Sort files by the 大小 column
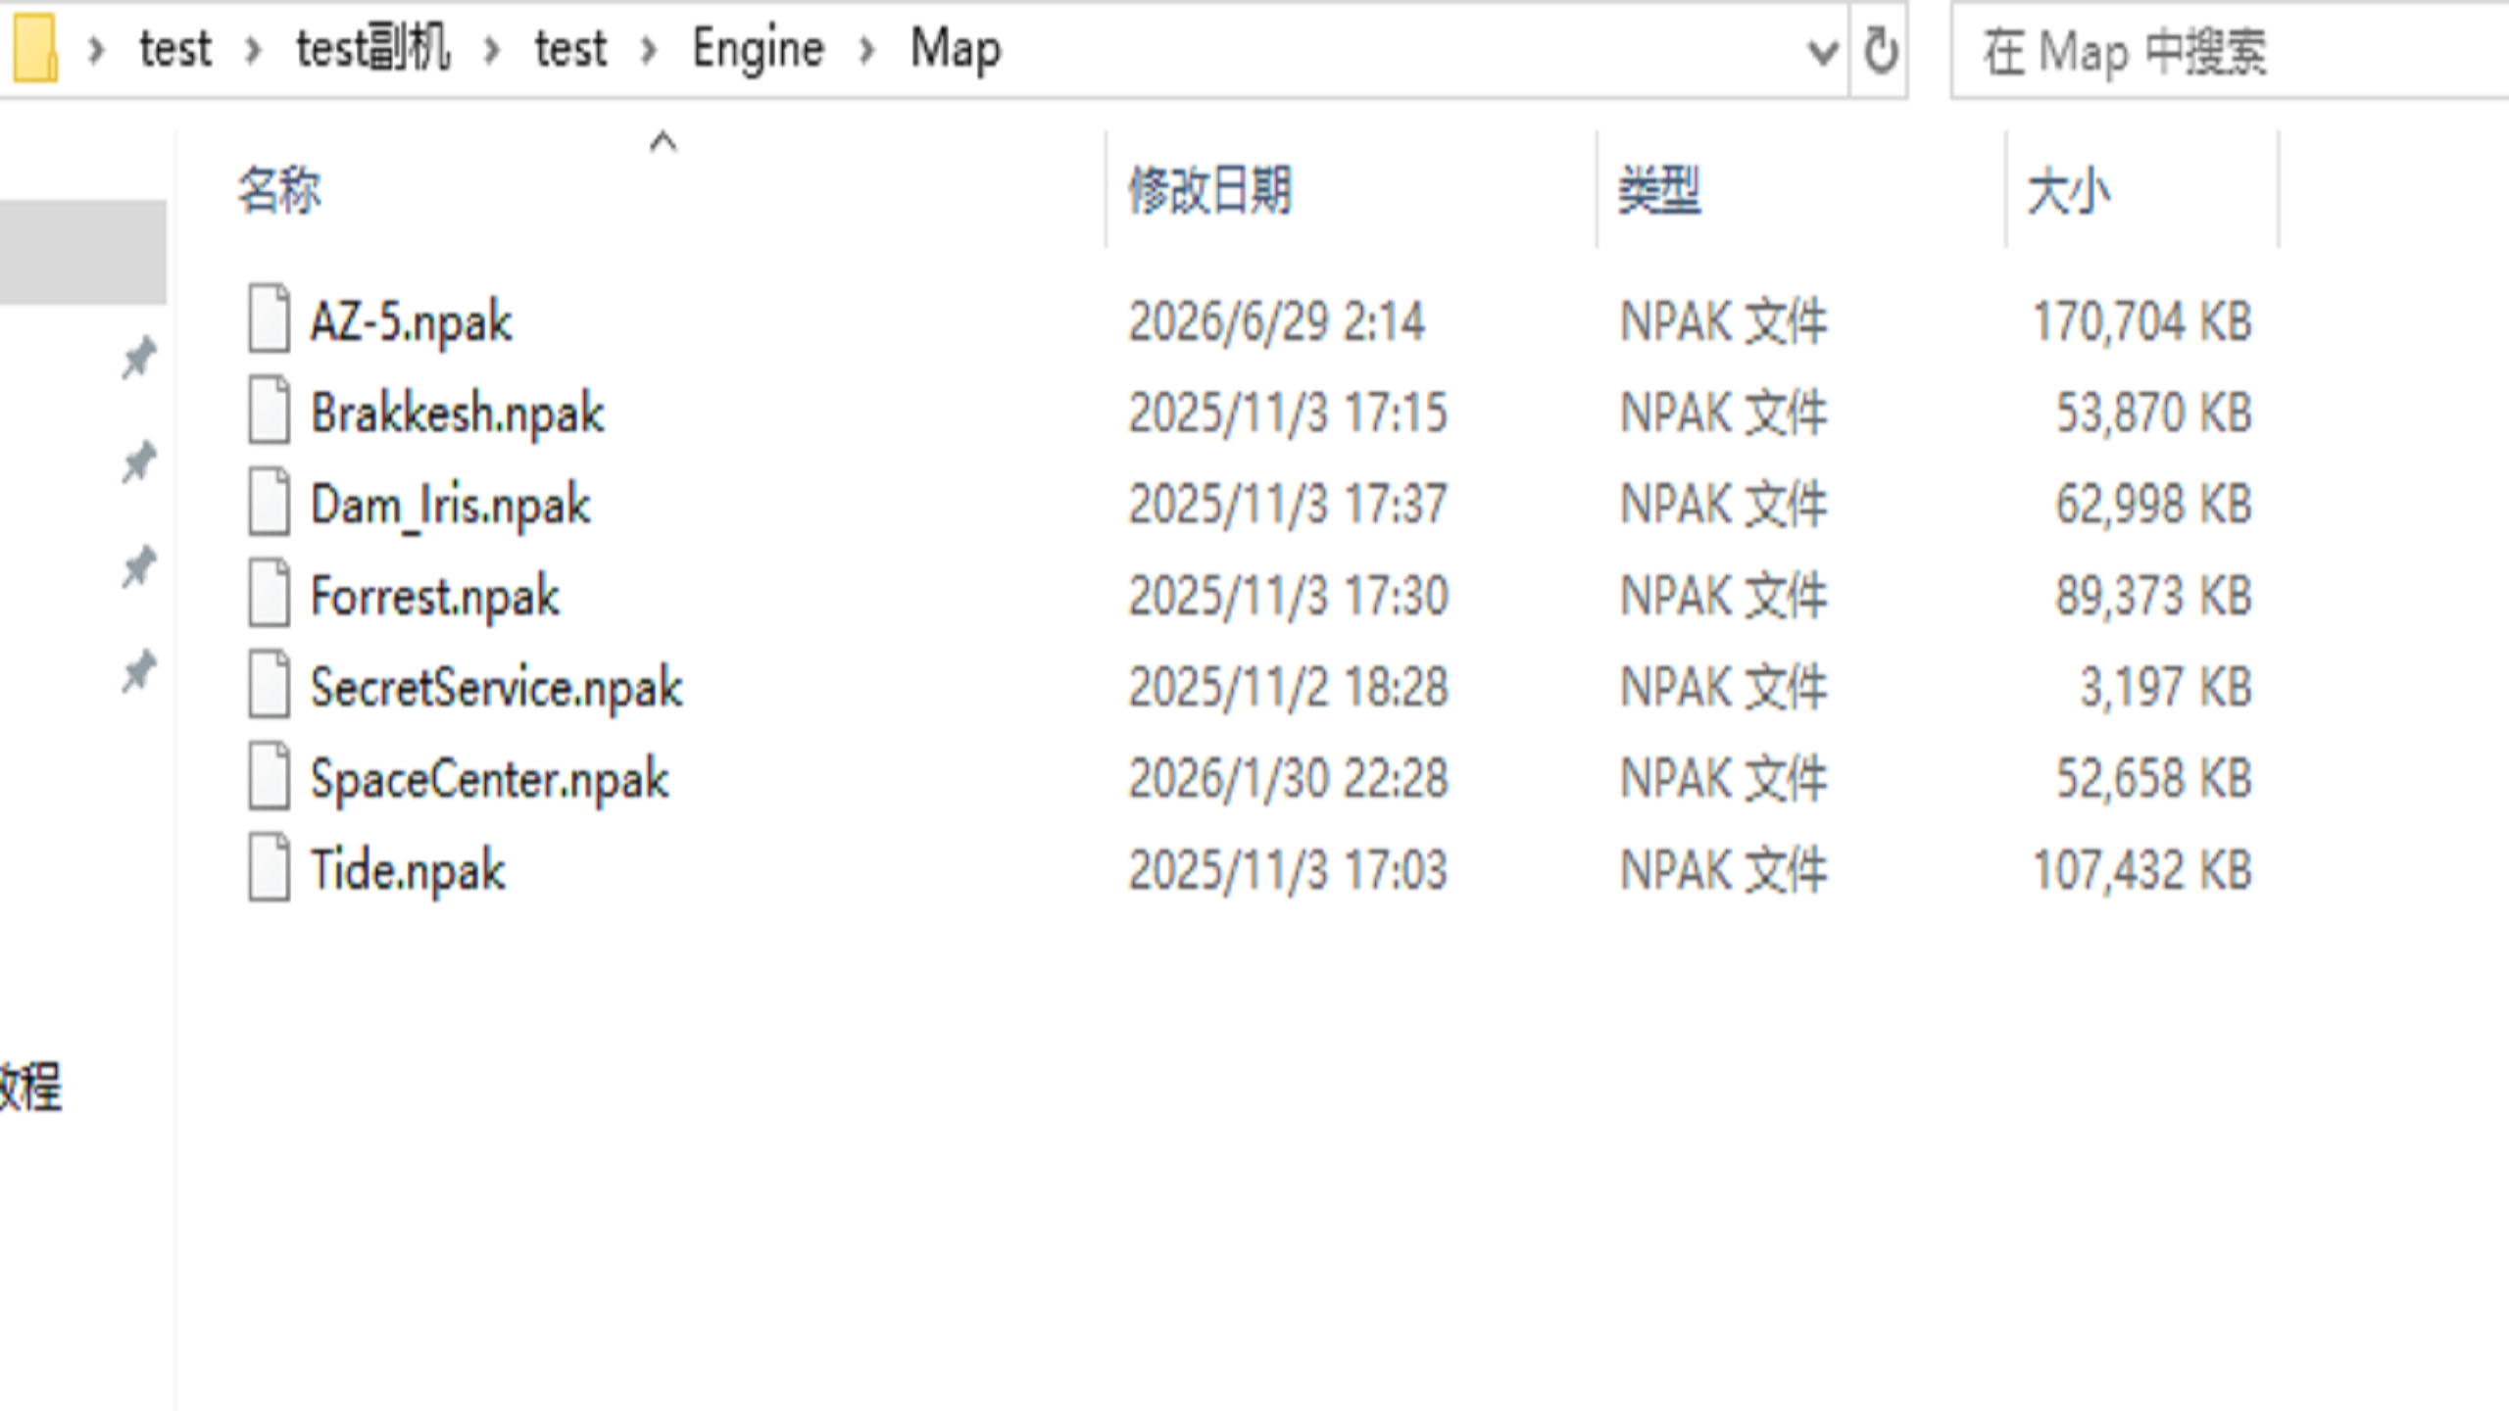Viewport: 2509px width, 1411px height. (2068, 190)
